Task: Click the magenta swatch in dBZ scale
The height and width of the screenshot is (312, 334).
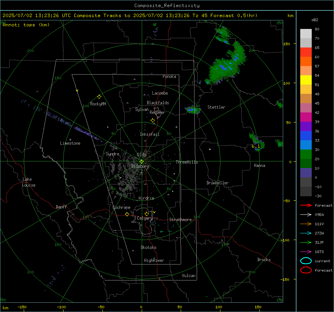Action: (x=306, y=117)
